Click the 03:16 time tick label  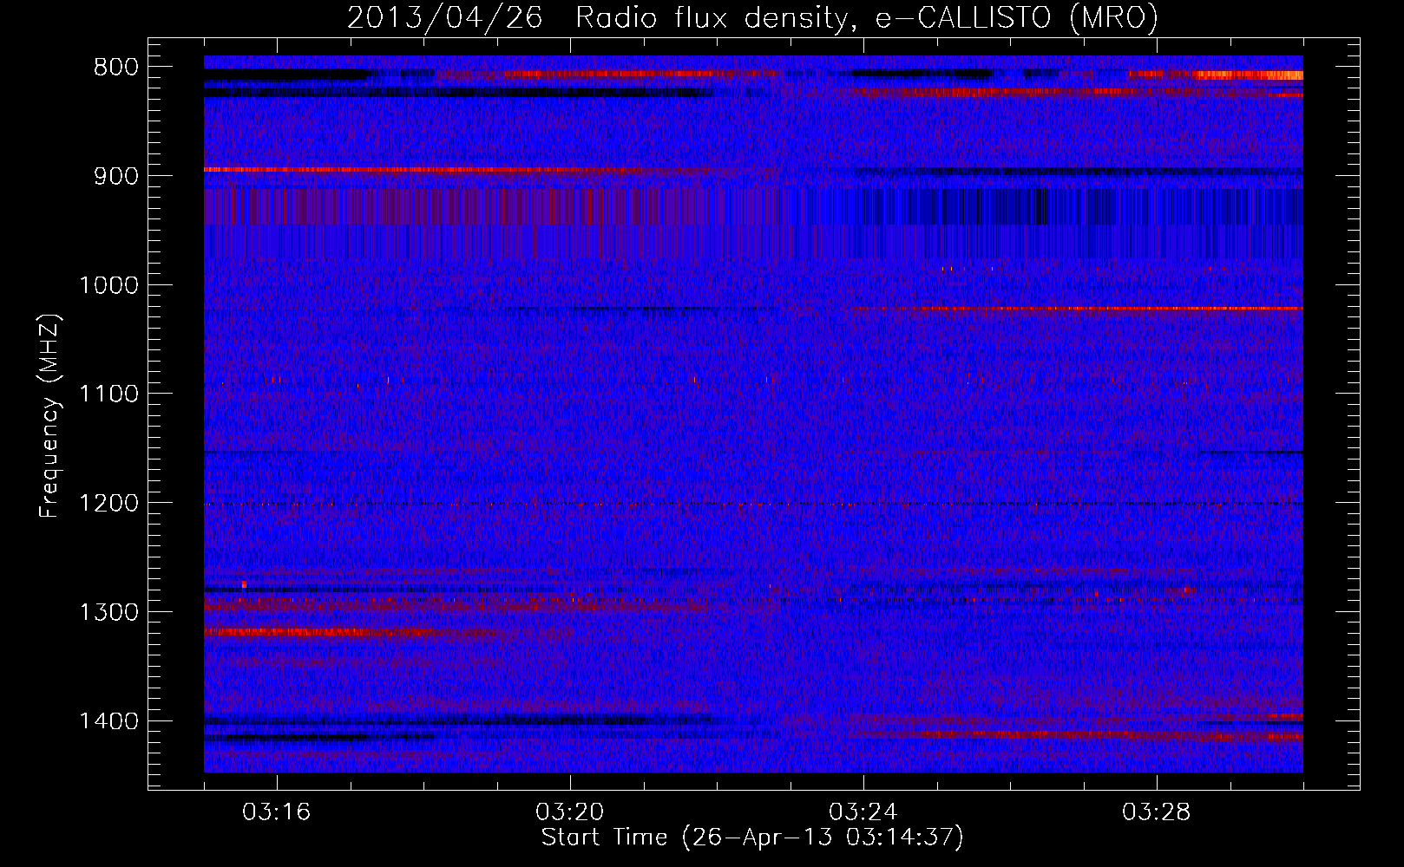click(277, 812)
